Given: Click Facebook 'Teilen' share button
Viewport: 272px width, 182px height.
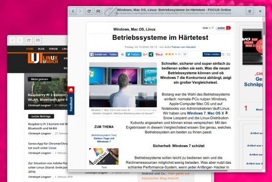Looking at the screenshot, I should [x=113, y=55].
